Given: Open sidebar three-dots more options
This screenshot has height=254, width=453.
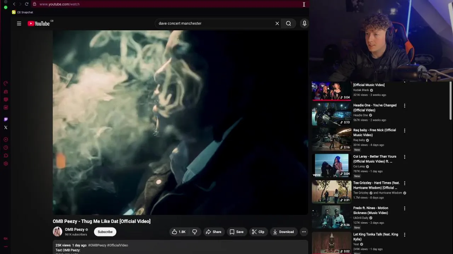Looking at the screenshot, I should click(6, 247).
